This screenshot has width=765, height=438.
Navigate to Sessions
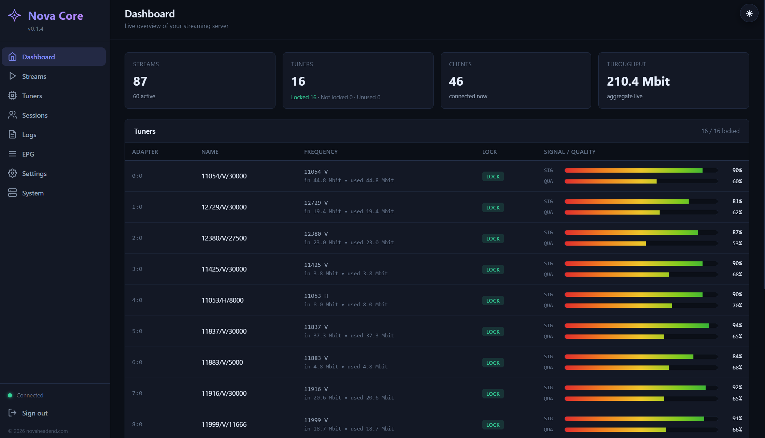(54, 115)
